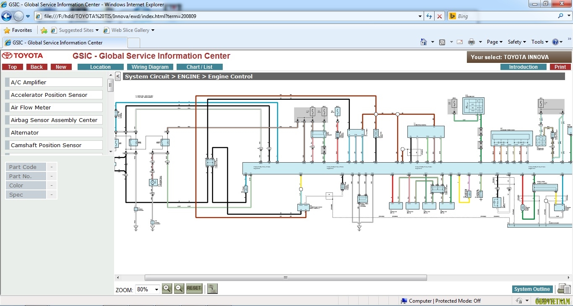Click the browser Back arrow button

[7, 16]
